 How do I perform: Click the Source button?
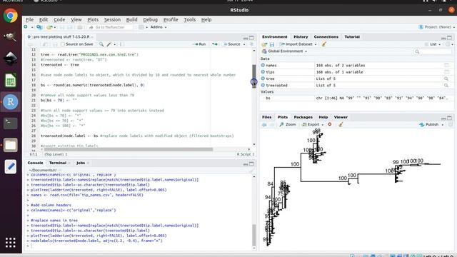click(232, 44)
